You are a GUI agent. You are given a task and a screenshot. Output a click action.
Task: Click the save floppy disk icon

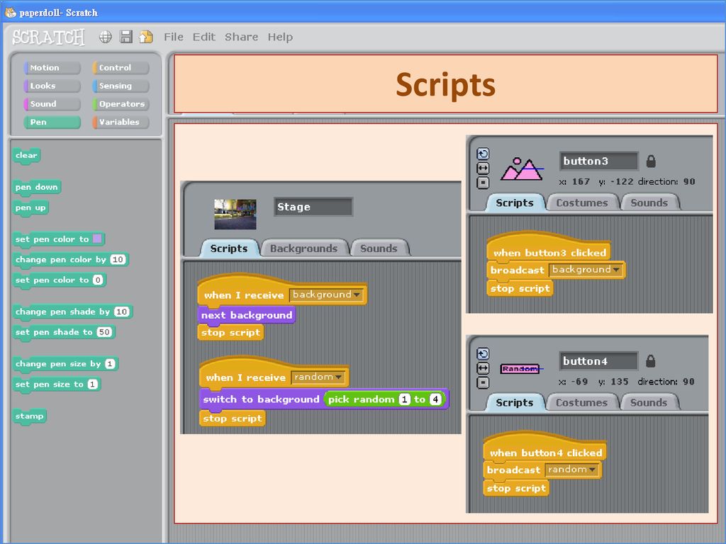point(126,37)
